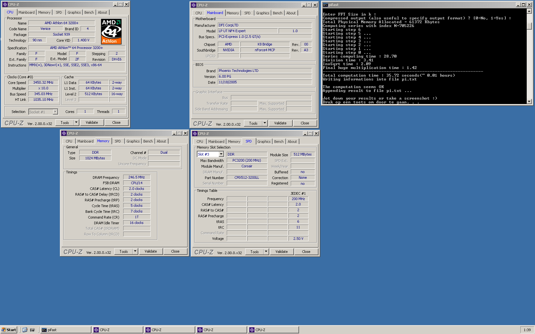Click the Code Name value Venice
Screen dimensions: 535x334
point(46,29)
